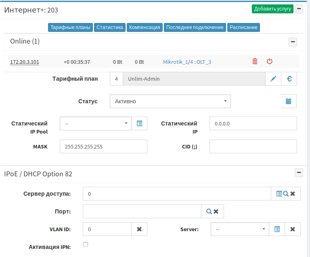Click the tariff plan number 4 field

tap(116, 79)
